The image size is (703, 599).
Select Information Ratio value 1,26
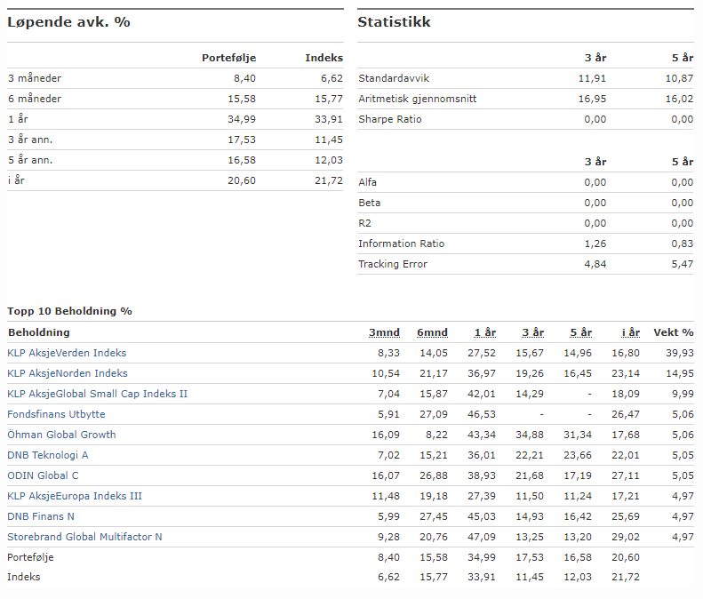click(595, 244)
